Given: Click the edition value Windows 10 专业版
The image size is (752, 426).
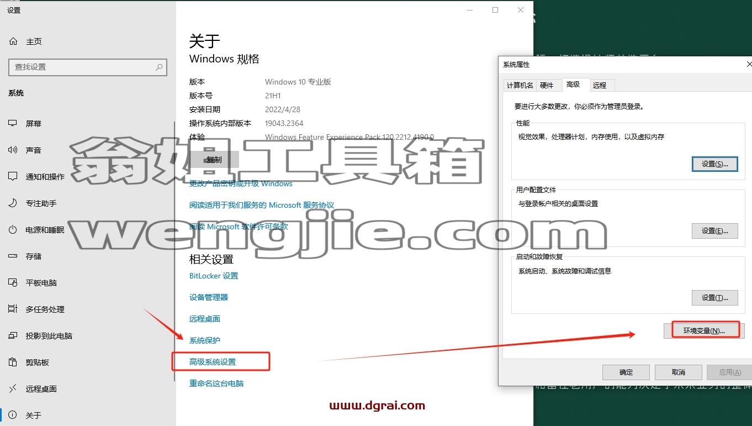Looking at the screenshot, I should click(298, 82).
